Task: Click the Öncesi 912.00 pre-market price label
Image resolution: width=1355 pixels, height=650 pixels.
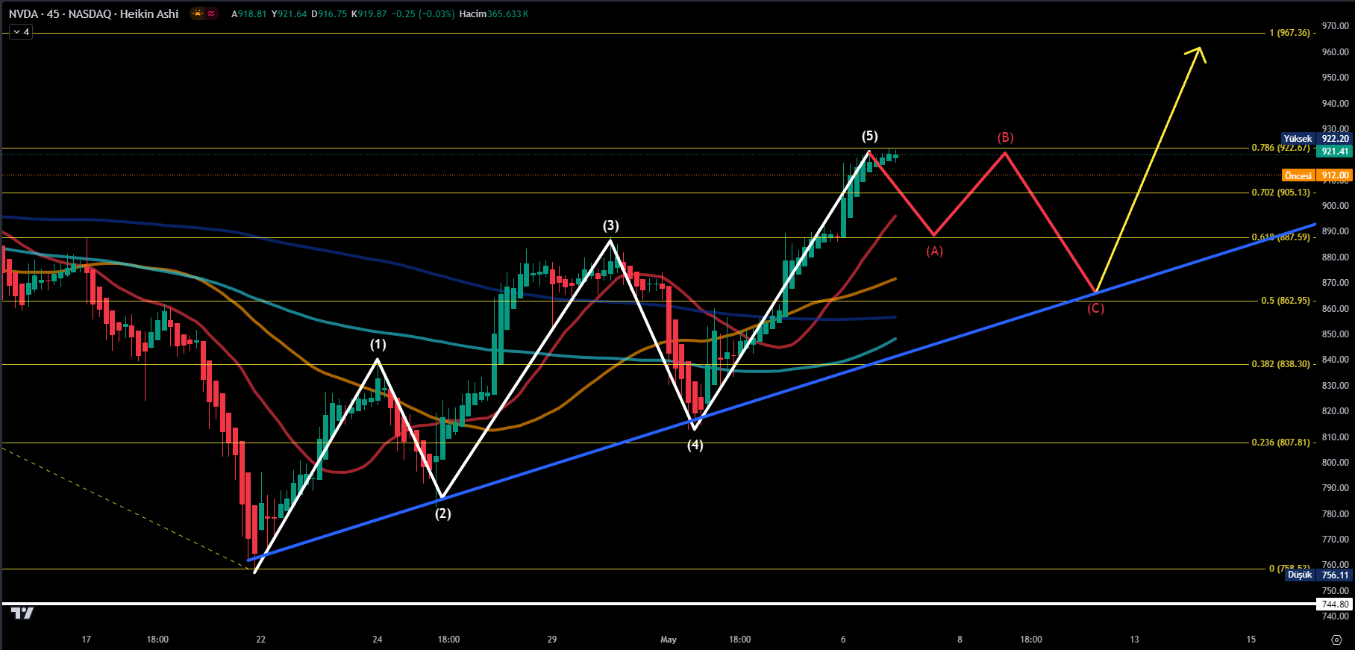Action: click(x=1317, y=175)
